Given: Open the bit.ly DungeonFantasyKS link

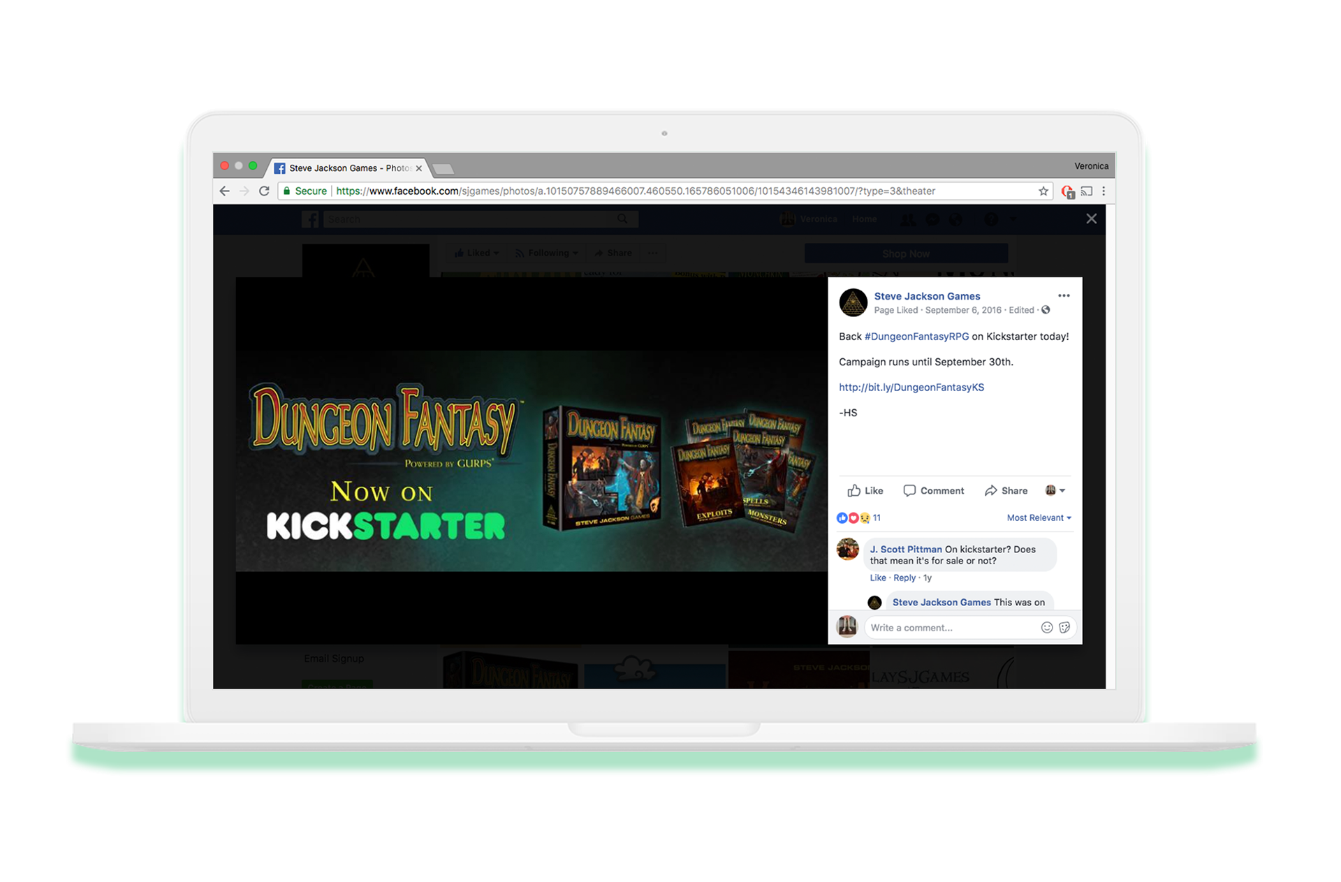Looking at the screenshot, I should pyautogui.click(x=911, y=388).
